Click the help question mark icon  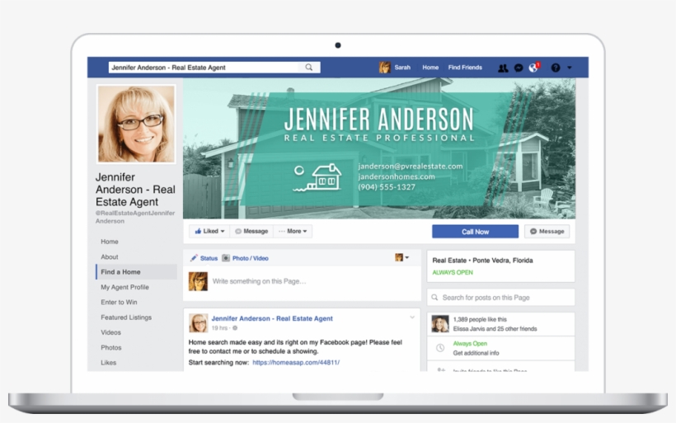point(556,68)
